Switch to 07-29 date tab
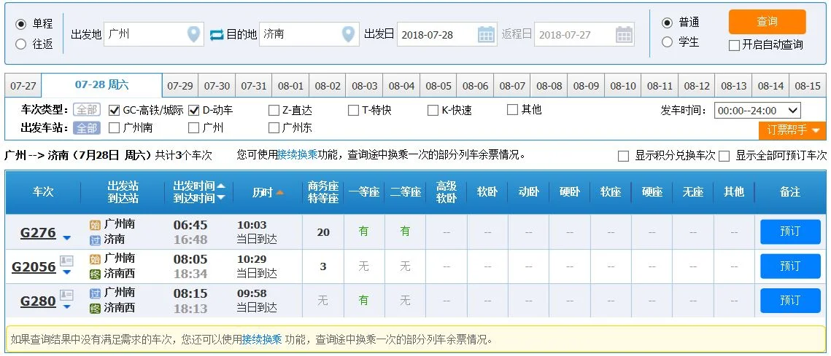The image size is (831, 356). (x=180, y=86)
